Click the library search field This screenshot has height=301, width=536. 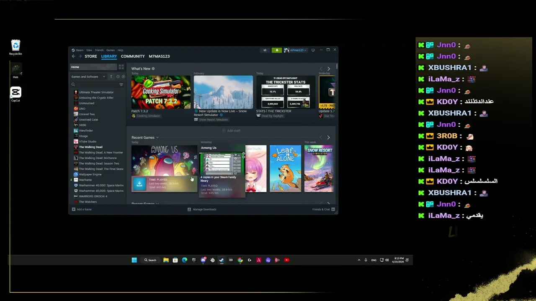pyautogui.click(x=93, y=84)
